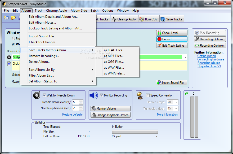Increase needle down level with up arrow

(x=81, y=101)
